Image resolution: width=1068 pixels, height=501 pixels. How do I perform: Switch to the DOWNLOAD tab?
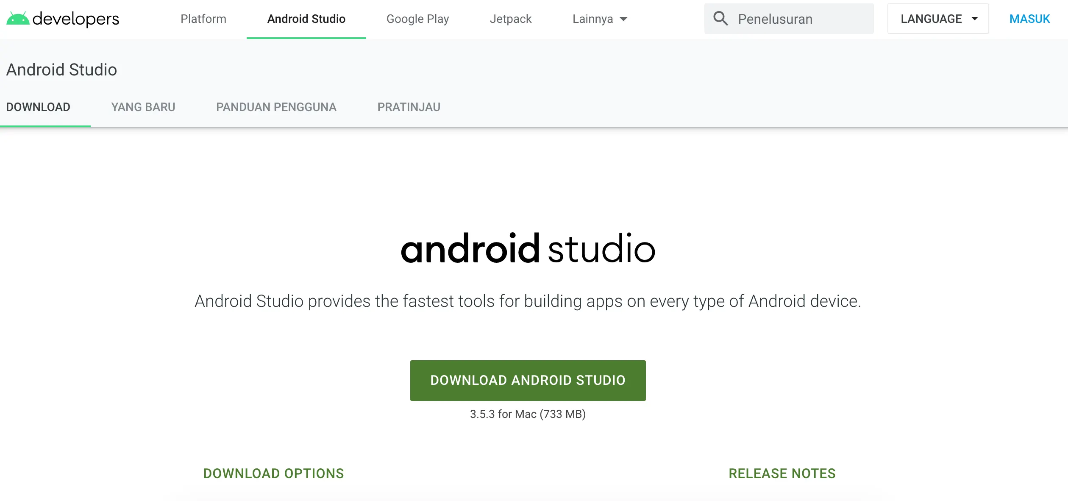coord(38,107)
